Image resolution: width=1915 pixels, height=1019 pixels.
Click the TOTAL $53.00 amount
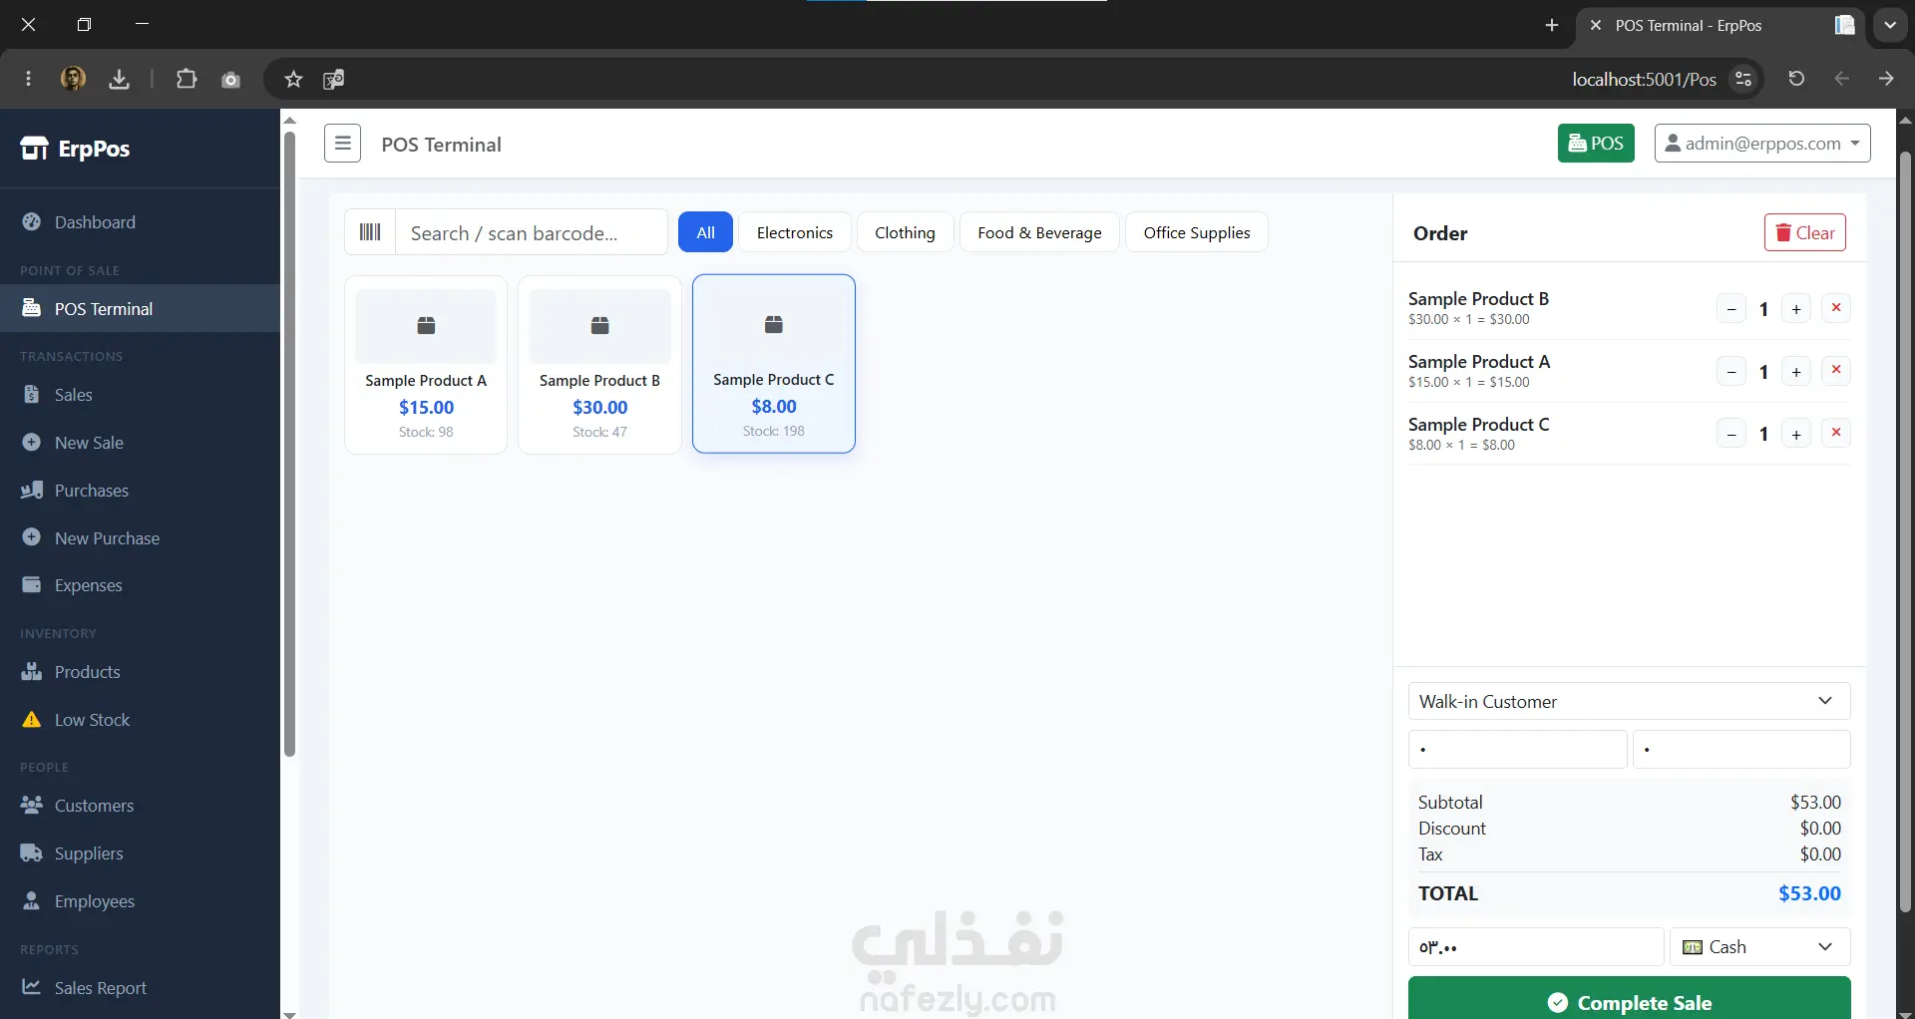point(1809,893)
